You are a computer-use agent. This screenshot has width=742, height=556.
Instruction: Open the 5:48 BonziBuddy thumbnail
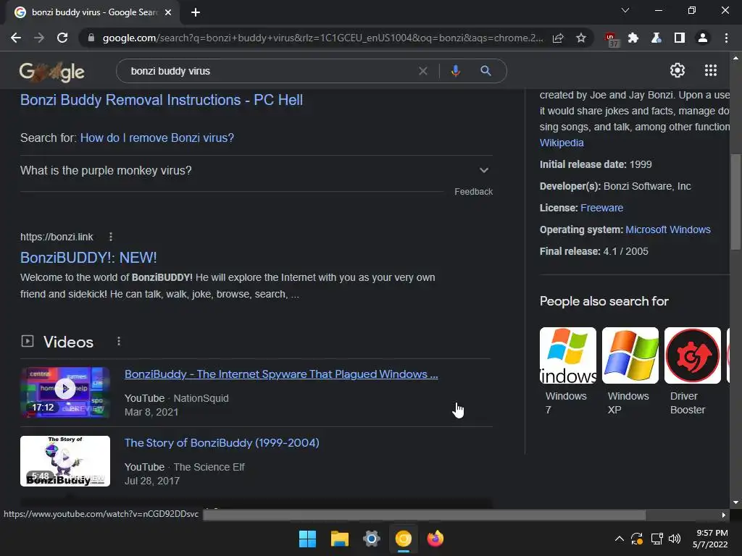pos(65,461)
